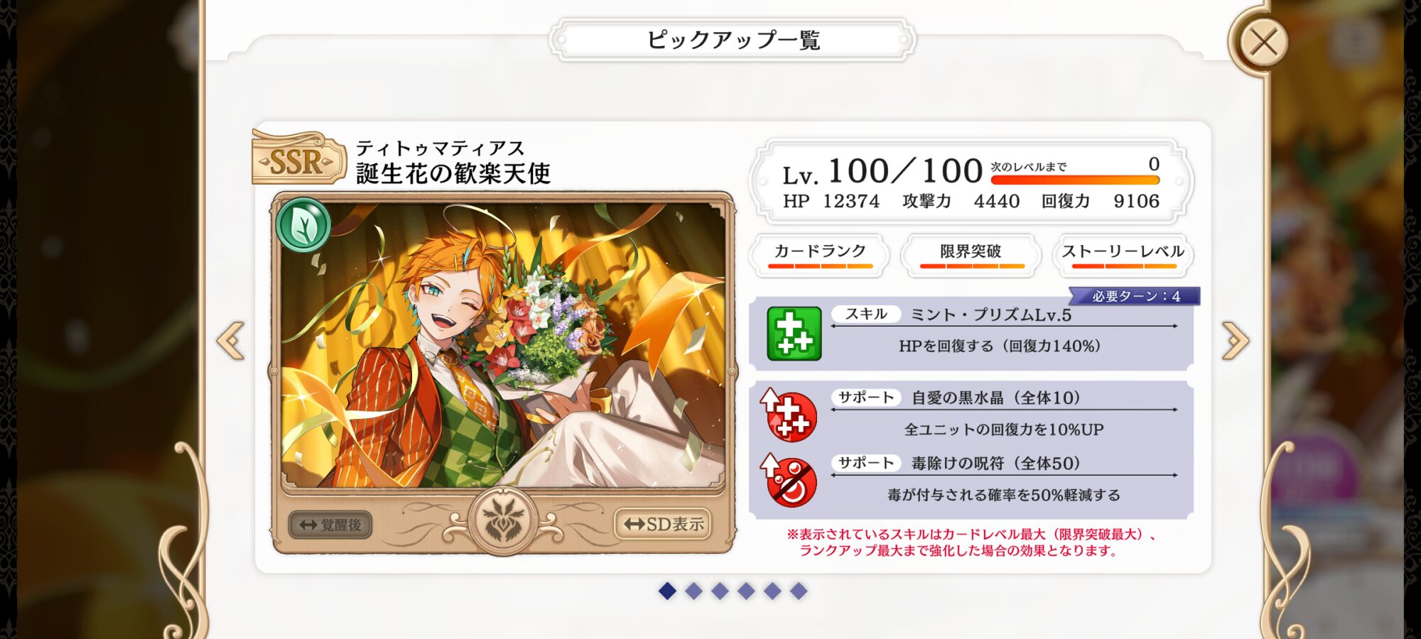This screenshot has height=639, width=1421.
Task: Click the green leaf attribute icon
Action: pos(303,225)
